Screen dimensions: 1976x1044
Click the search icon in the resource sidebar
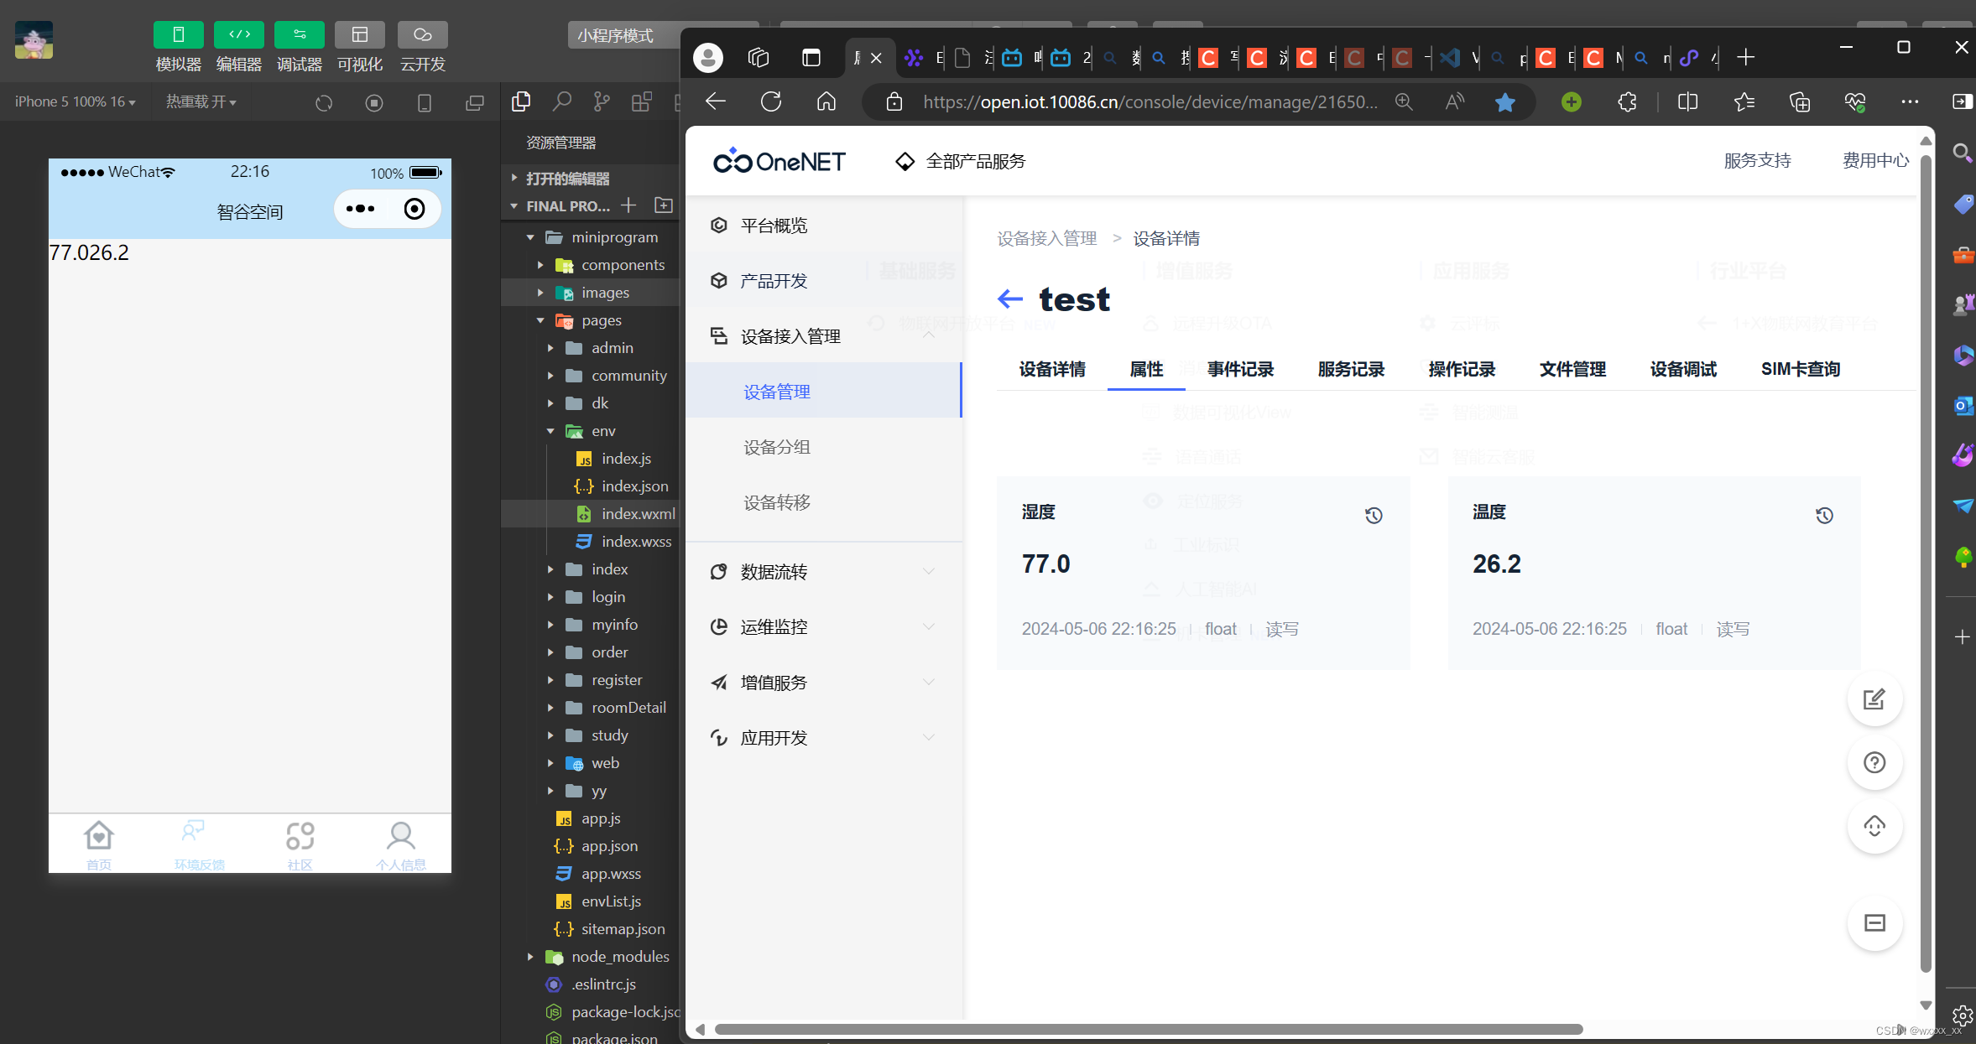click(561, 101)
